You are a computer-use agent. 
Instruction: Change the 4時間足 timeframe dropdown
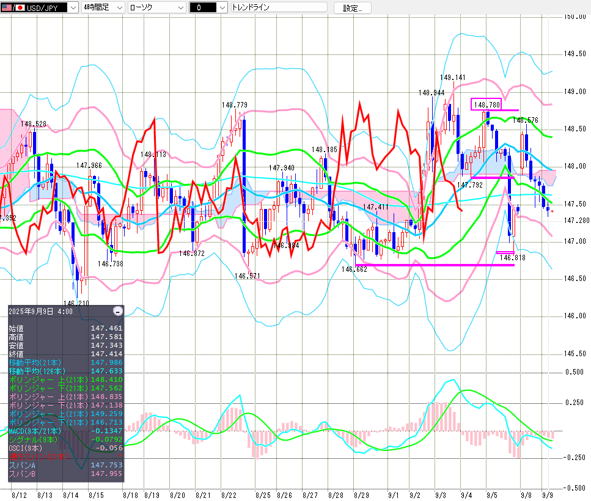point(103,7)
